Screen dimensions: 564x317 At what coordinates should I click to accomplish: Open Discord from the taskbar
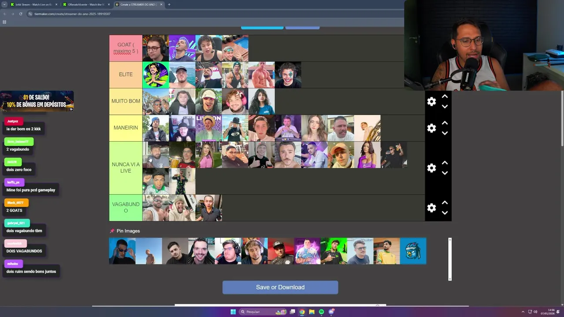(331, 312)
